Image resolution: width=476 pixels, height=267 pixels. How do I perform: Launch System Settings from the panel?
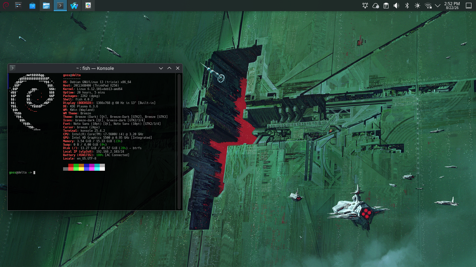pos(18,6)
